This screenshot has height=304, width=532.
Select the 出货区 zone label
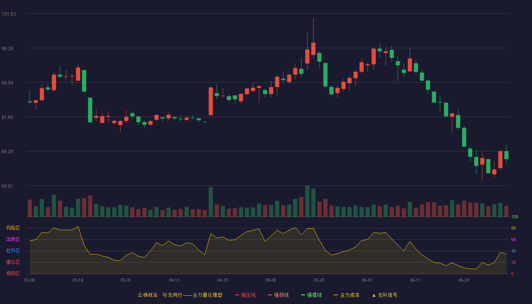tap(13, 239)
